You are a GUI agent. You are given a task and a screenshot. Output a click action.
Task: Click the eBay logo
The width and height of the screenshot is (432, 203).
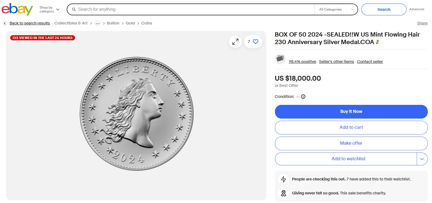pos(17,9)
